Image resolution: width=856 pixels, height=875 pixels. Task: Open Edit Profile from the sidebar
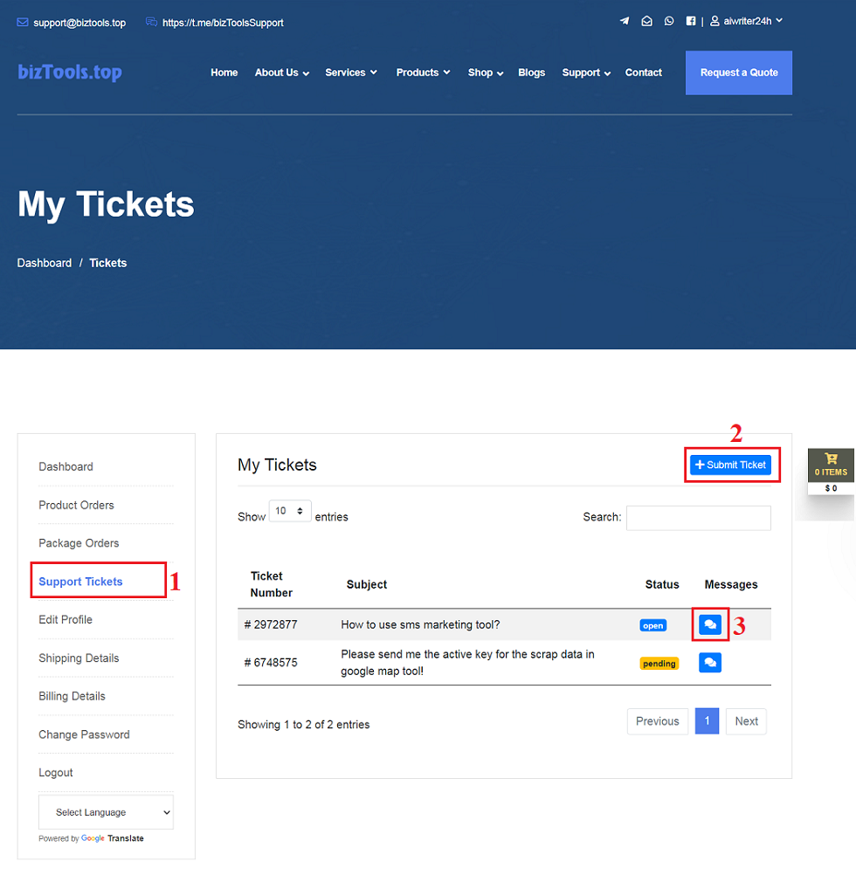pos(66,620)
